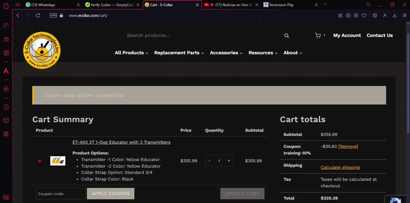The height and width of the screenshot is (203, 410).
Task: Open the shopping bag sidebar icon
Action: 6,39
